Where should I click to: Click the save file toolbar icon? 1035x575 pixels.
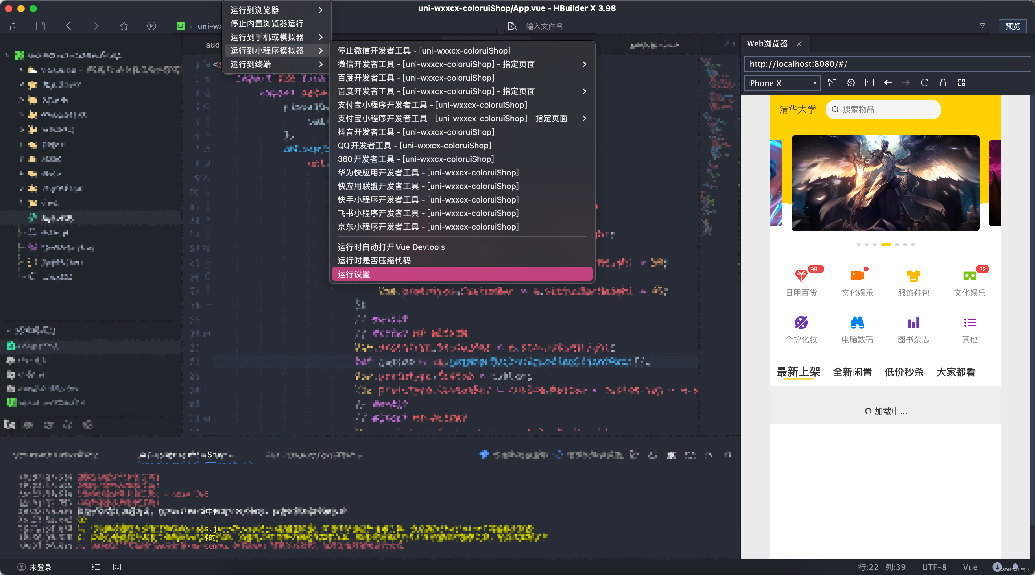pos(41,26)
